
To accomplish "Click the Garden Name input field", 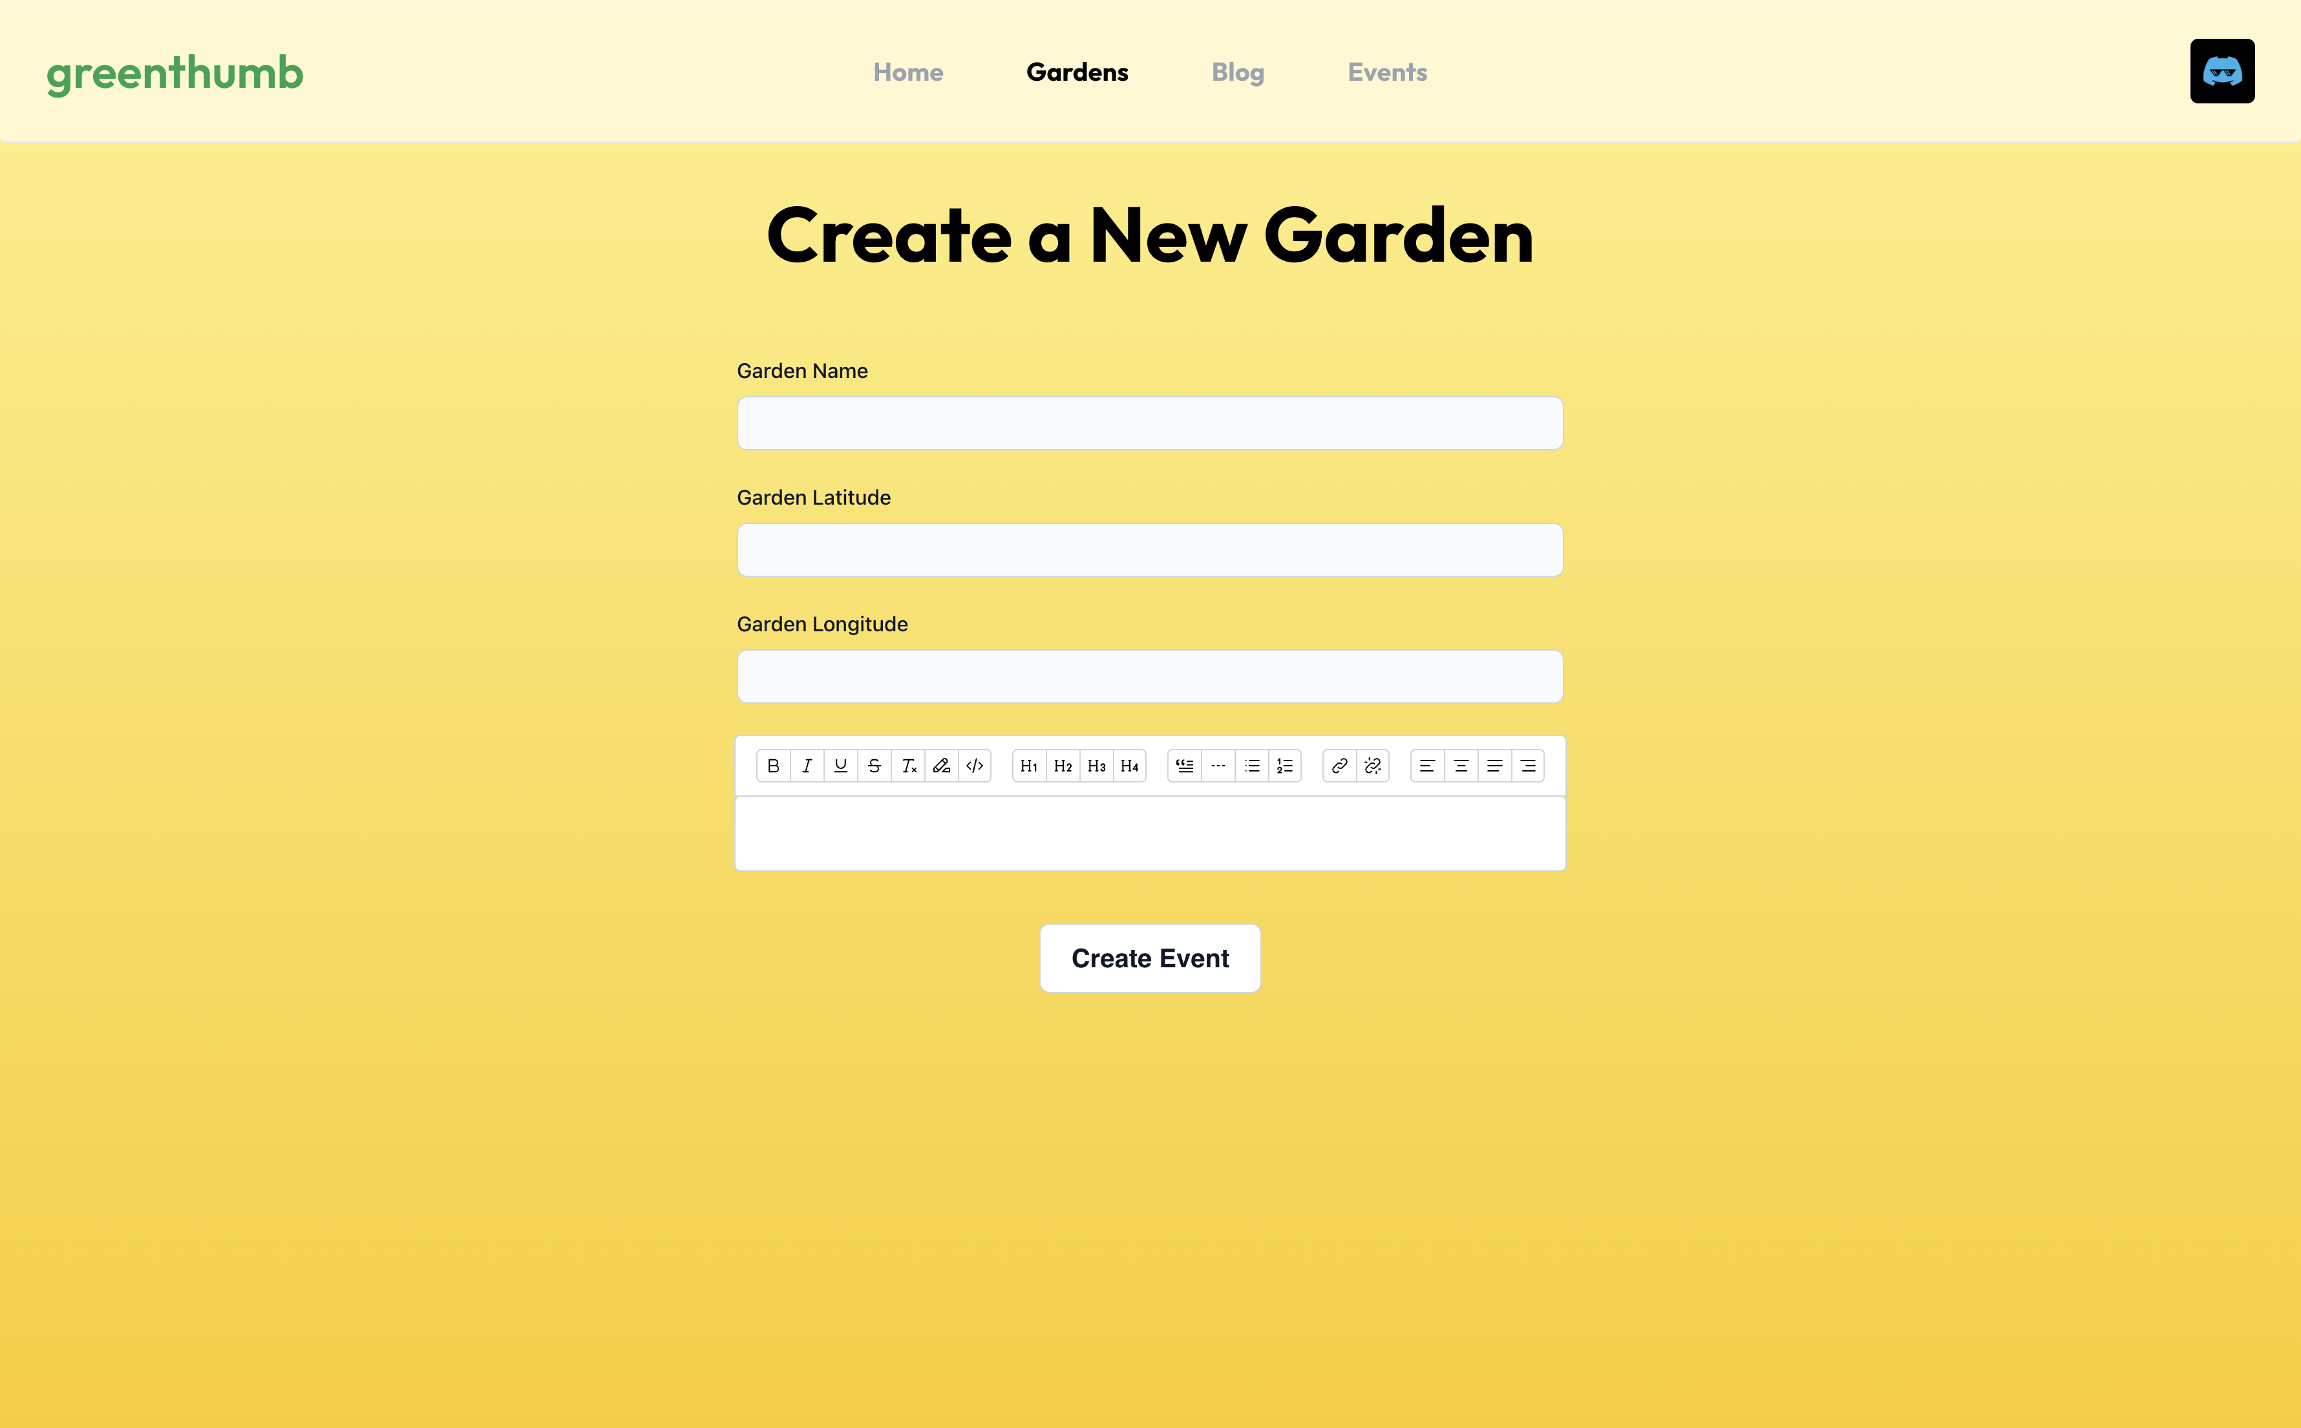I will tap(1150, 423).
